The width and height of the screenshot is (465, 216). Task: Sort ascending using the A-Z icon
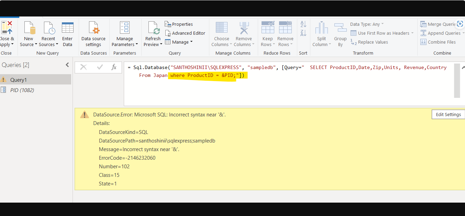(303, 24)
